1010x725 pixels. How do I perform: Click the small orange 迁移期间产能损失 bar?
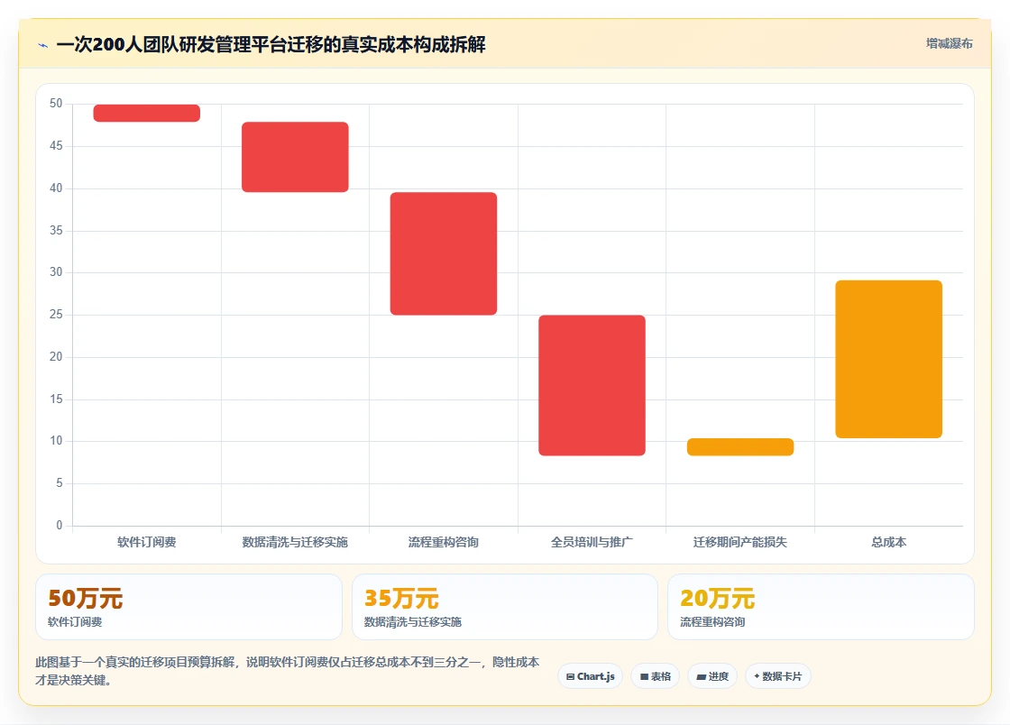pos(740,447)
